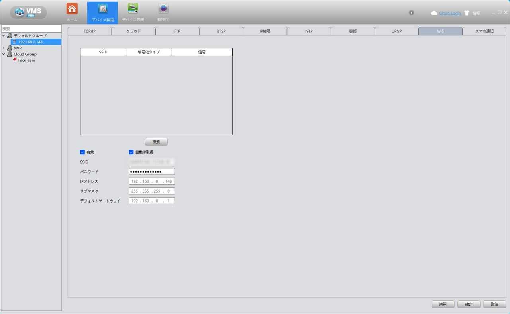Click the パスワード input field
Screen dimensions: 510x314
click(152, 172)
